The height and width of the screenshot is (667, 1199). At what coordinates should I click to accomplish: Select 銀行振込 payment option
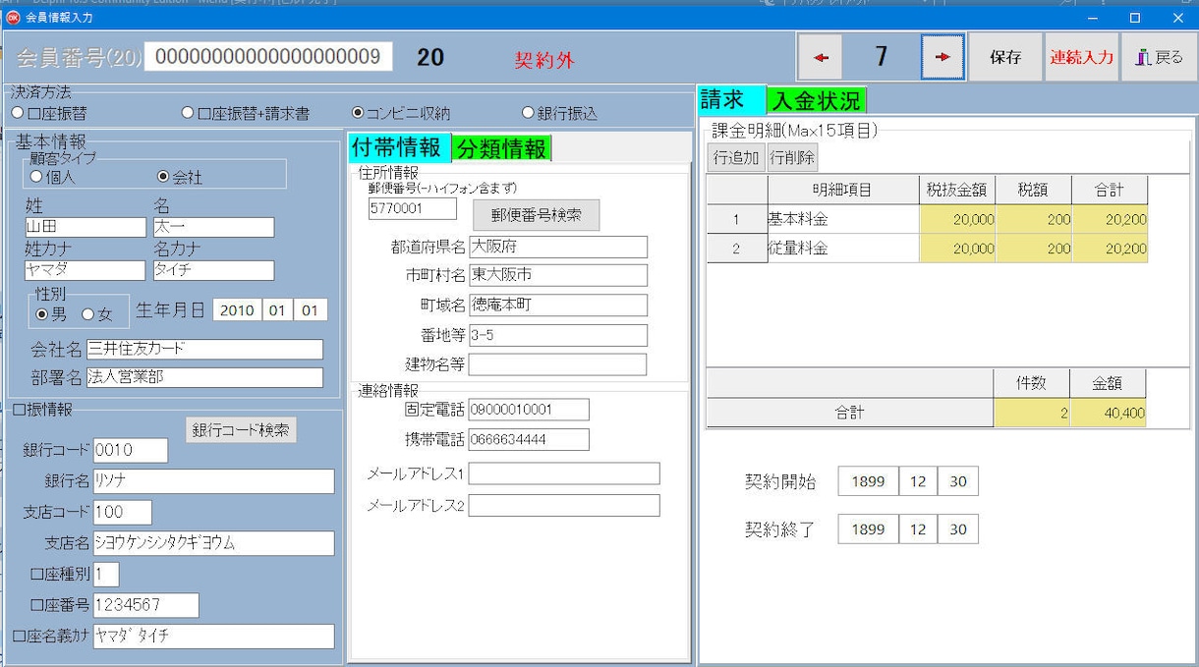pyautogui.click(x=559, y=113)
